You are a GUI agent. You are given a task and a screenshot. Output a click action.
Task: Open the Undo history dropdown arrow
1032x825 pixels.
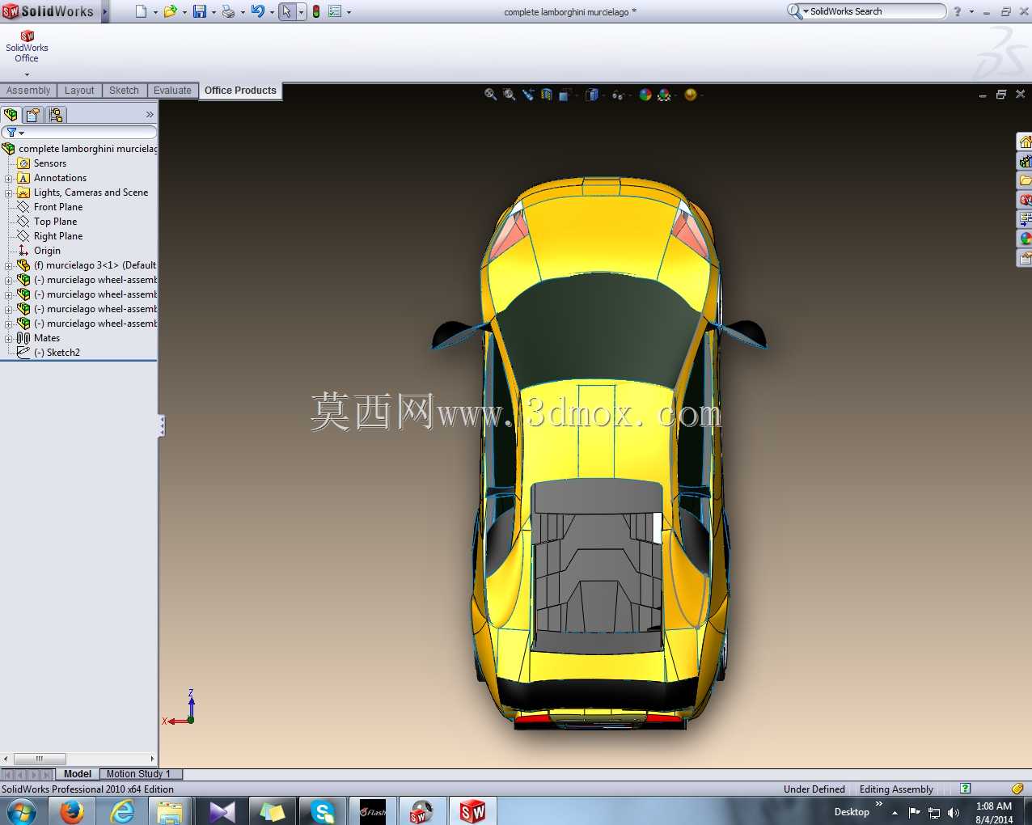272,12
